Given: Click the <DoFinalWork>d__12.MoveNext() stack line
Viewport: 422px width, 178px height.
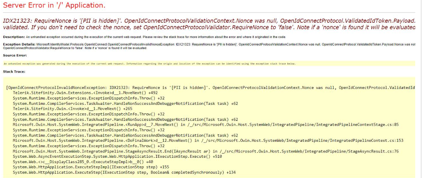Looking at the screenshot, I should (x=208, y=140).
